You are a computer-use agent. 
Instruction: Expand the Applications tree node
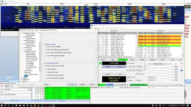point(21,80)
